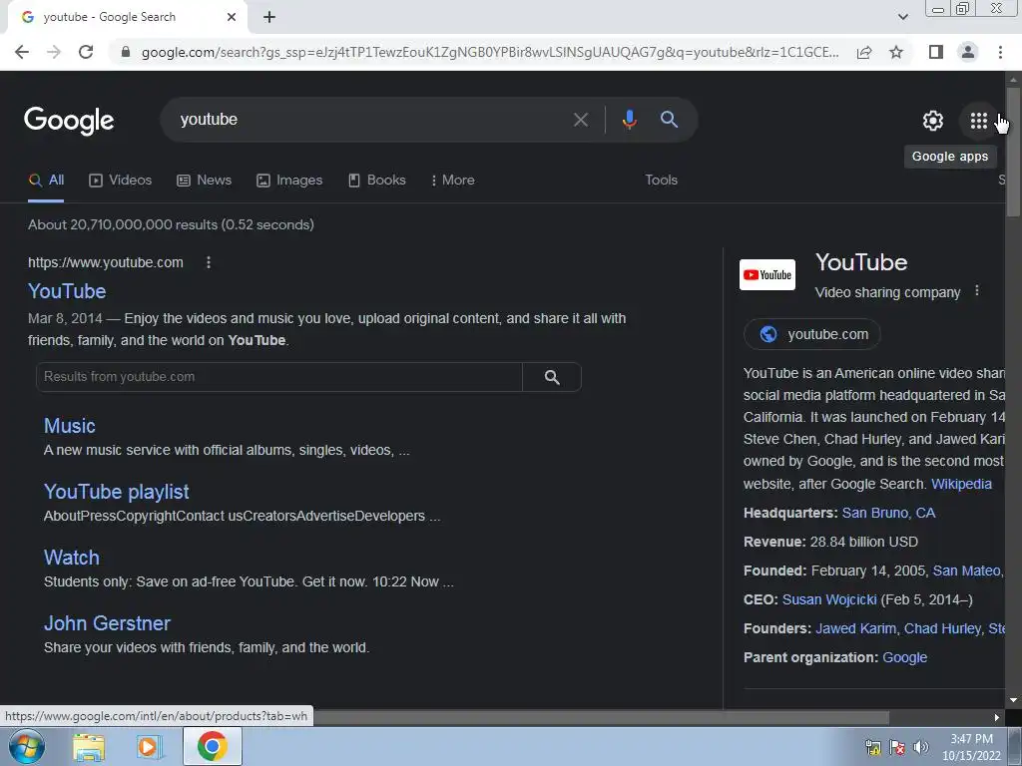Open Chrome side panel

[936, 52]
